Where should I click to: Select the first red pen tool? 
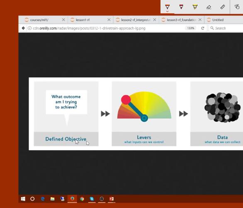[168, 7]
